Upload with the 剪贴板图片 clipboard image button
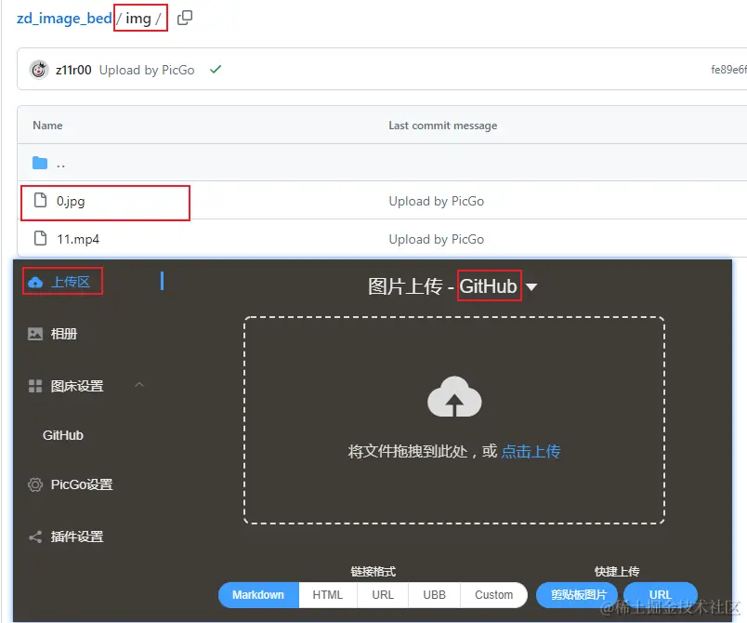This screenshot has width=747, height=623. (577, 595)
